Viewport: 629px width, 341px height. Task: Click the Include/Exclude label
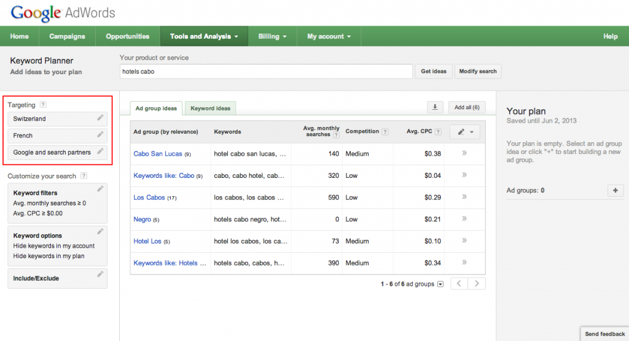click(36, 278)
